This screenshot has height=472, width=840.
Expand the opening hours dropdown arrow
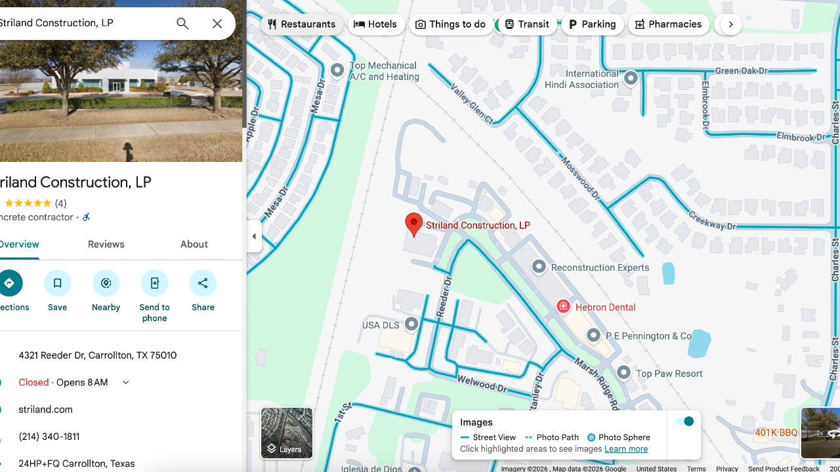point(126,382)
